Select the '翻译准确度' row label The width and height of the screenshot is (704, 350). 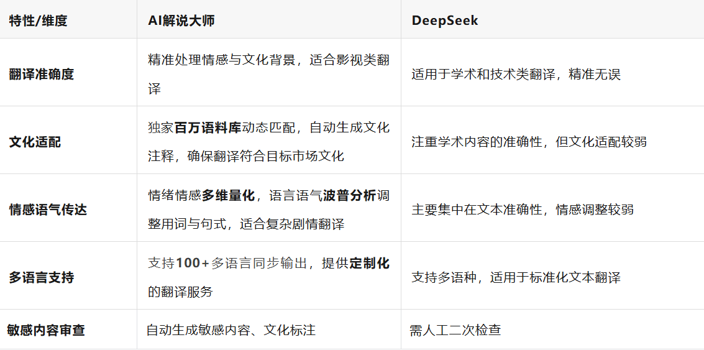[x=41, y=75]
